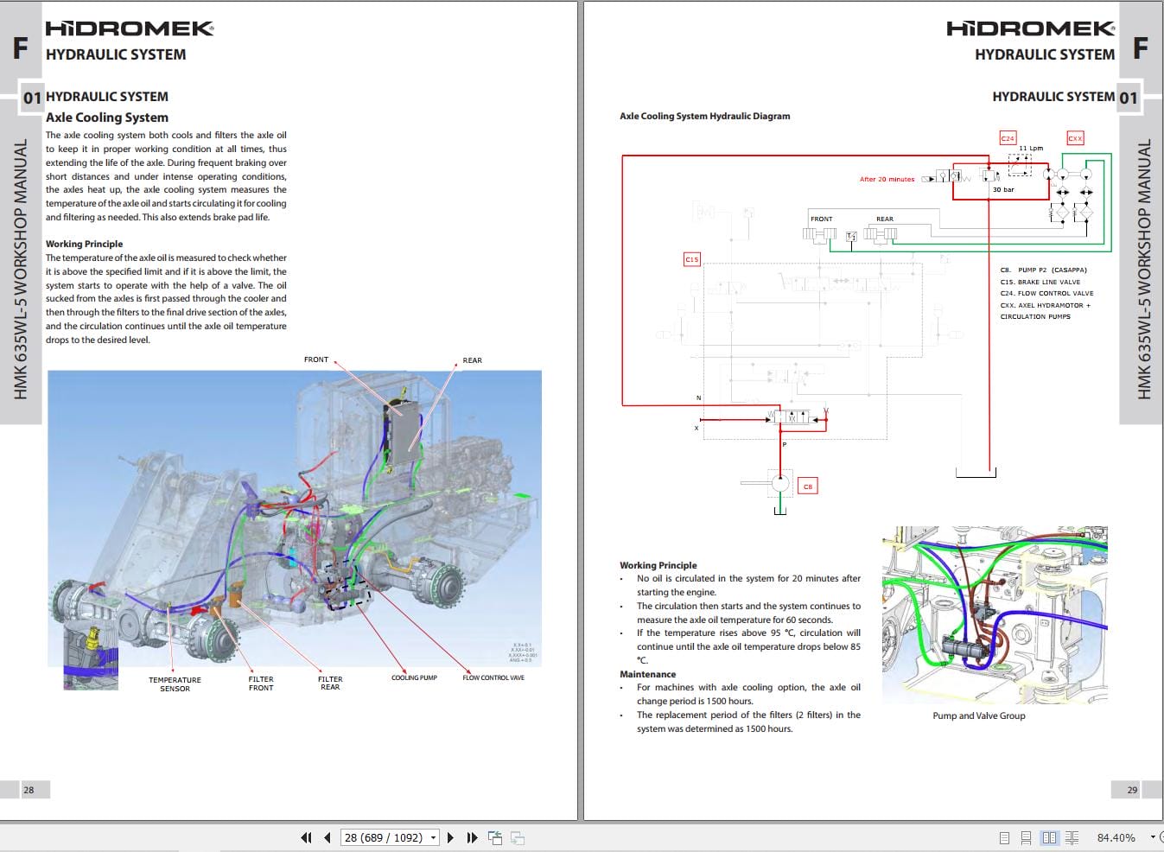Click the "Axle Cooling System" heading
1164x852 pixels.
click(107, 118)
